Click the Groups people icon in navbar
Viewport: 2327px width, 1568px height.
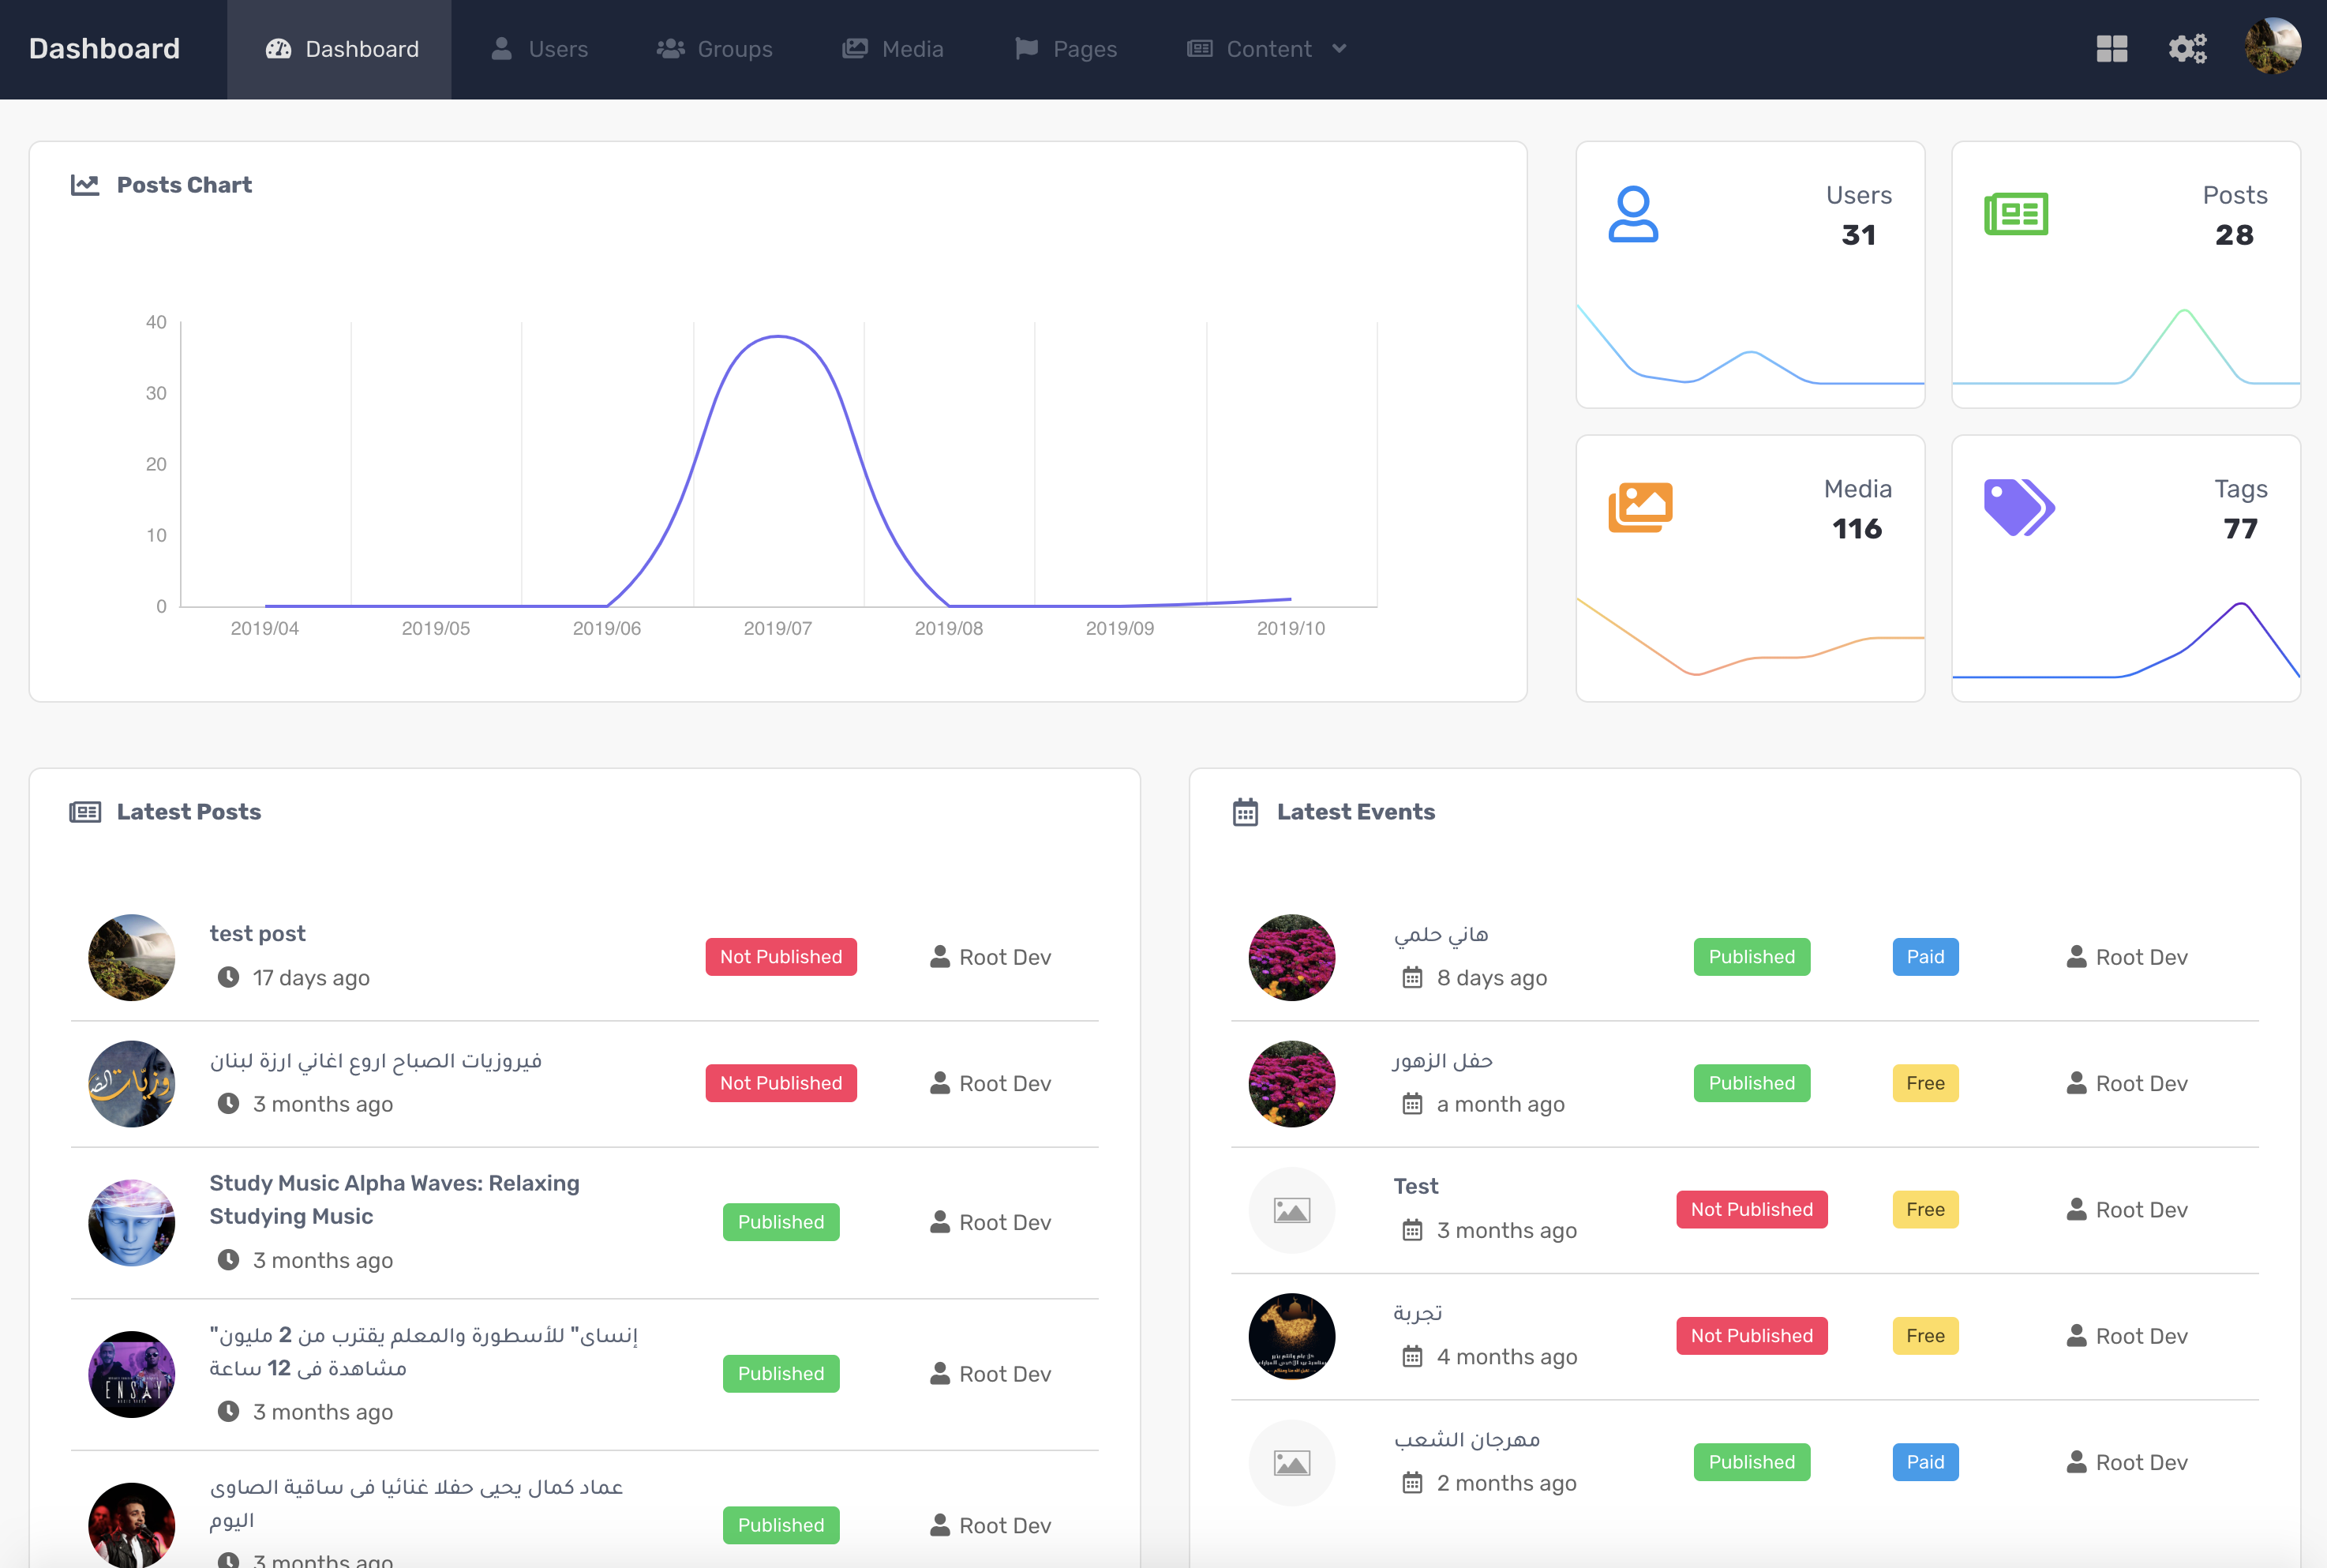669,48
